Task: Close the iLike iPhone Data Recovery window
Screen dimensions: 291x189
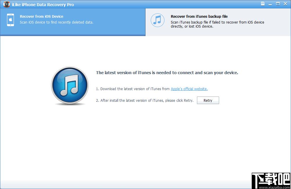Action: point(285,4)
